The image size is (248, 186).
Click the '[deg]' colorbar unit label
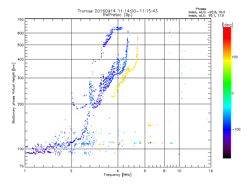[x=228, y=25]
